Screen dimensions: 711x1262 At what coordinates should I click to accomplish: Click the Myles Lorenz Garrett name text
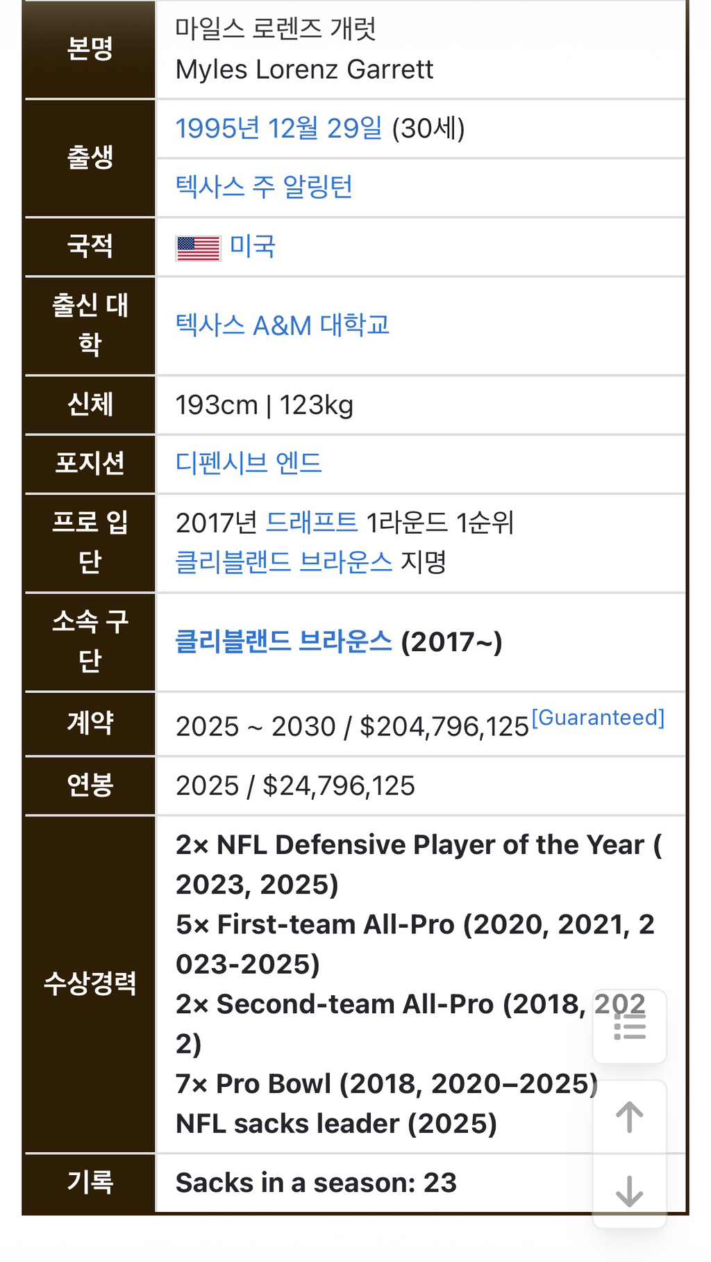pyautogui.click(x=304, y=69)
